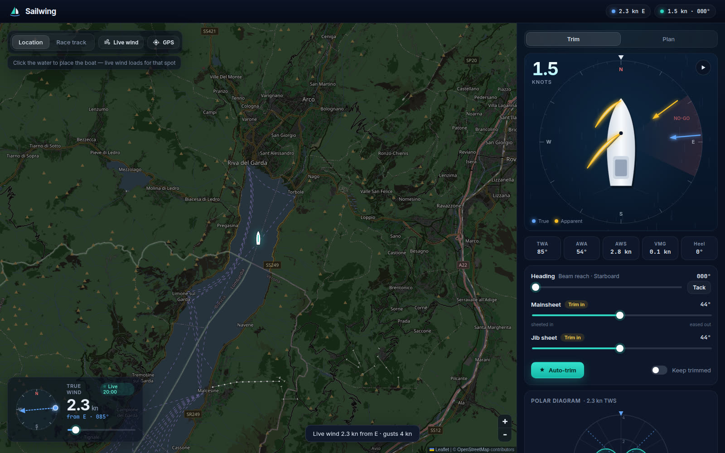Viewport: 725px width, 453px height.
Task: Click the white boat marker on the lake
Action: point(258,238)
